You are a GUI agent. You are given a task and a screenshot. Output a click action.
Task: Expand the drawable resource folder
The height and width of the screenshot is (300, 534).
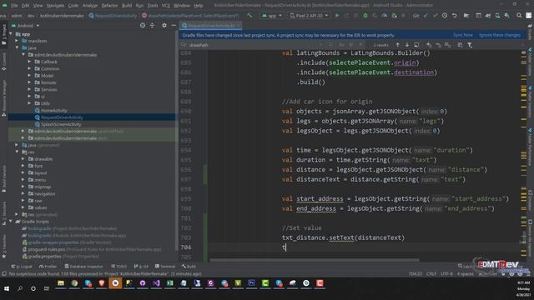click(23, 159)
